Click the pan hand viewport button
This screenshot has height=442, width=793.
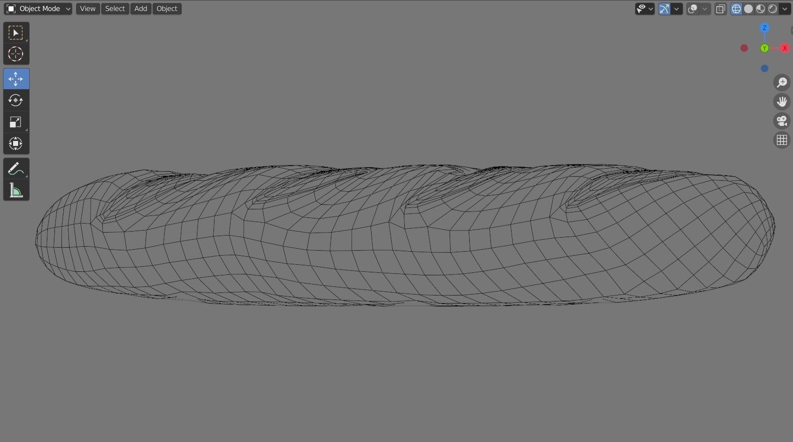[782, 102]
